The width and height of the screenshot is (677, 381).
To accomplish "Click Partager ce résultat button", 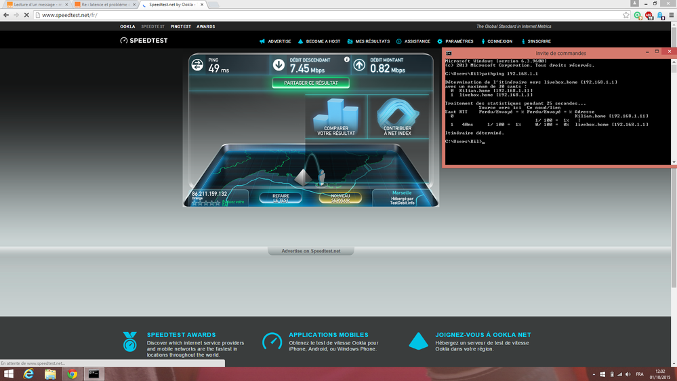I will point(311,83).
